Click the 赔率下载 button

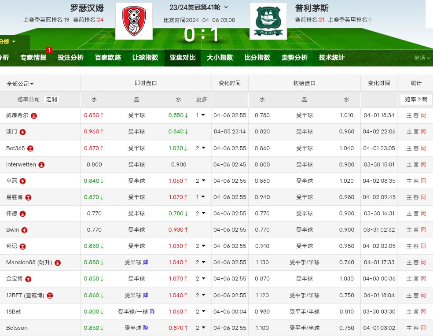pos(416,100)
